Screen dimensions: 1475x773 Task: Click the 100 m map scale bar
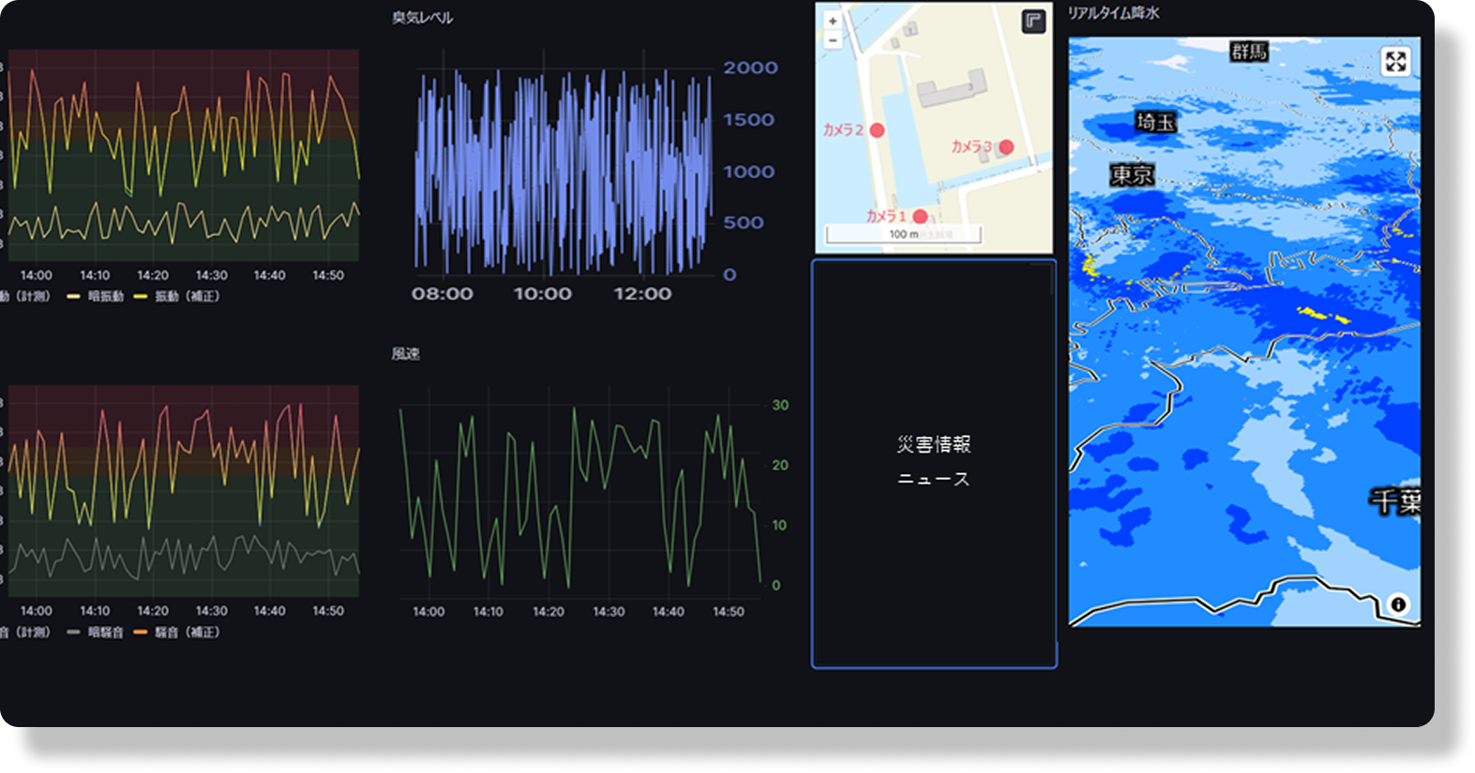point(903,234)
